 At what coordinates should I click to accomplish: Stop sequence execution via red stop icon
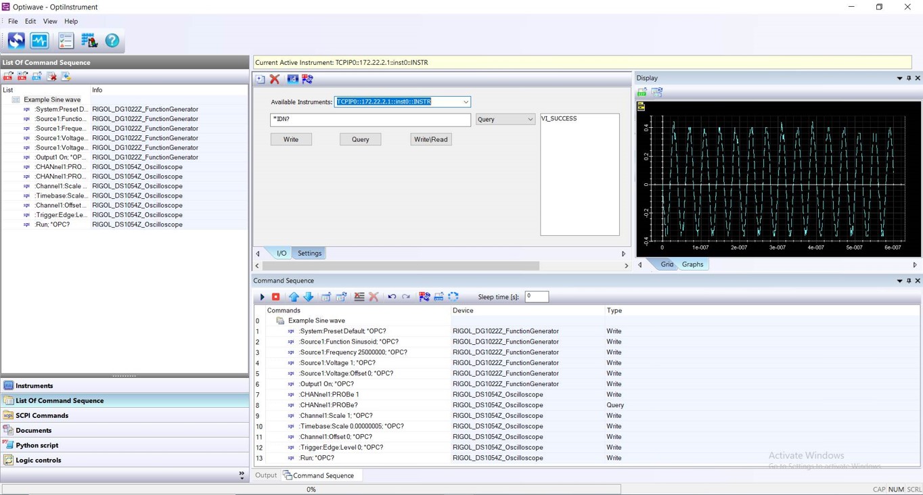(x=275, y=296)
